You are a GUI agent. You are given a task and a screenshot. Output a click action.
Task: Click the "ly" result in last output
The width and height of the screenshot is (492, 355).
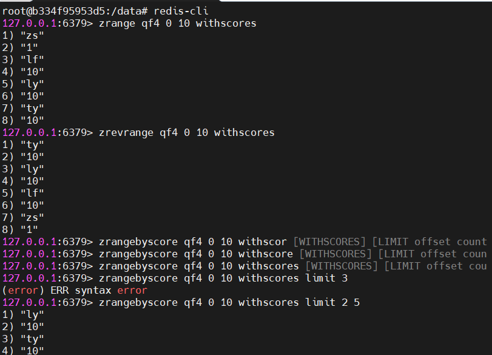coord(32,315)
